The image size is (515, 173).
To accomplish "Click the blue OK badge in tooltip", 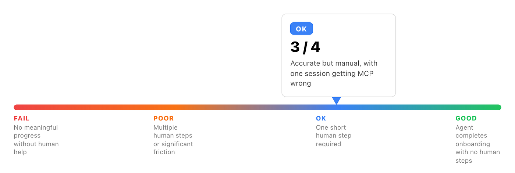I will click(x=301, y=29).
